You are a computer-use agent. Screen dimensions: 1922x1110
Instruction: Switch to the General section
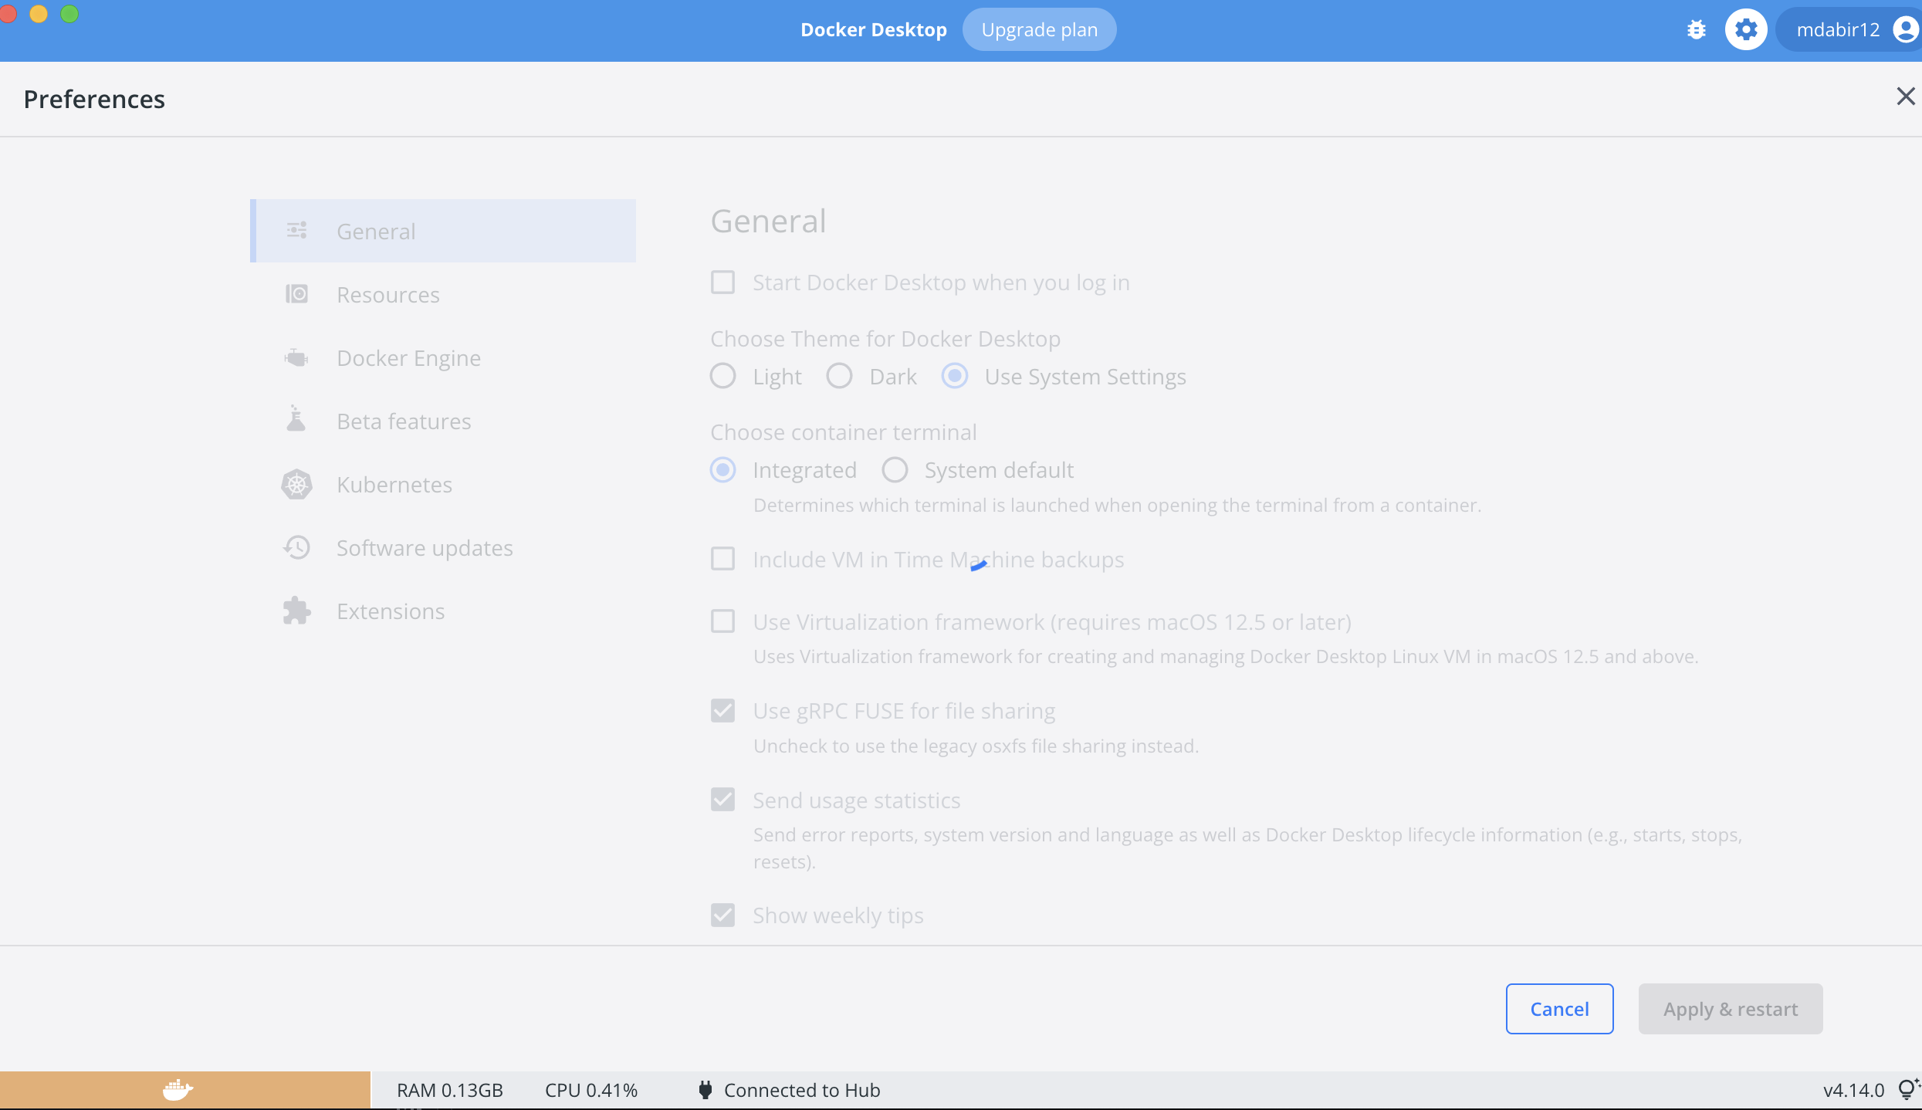(376, 231)
